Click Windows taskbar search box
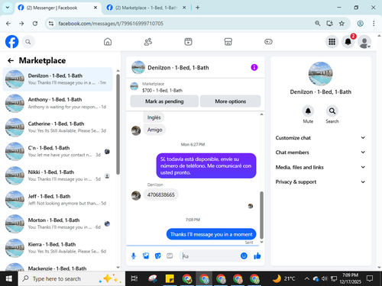Viewport: 382px width, 286px height. [72, 278]
